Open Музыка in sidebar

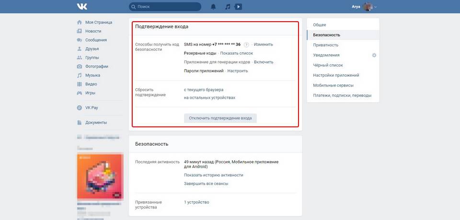(92, 75)
